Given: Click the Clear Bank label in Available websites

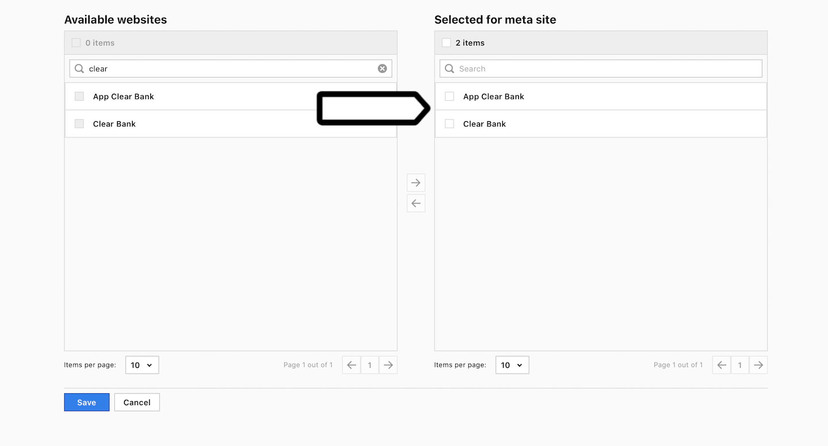Looking at the screenshot, I should click(x=114, y=124).
